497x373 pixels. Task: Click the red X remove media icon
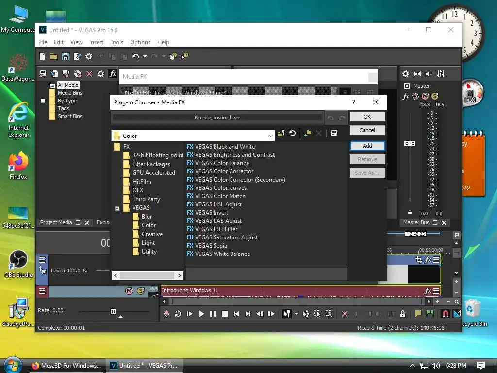(x=89, y=74)
